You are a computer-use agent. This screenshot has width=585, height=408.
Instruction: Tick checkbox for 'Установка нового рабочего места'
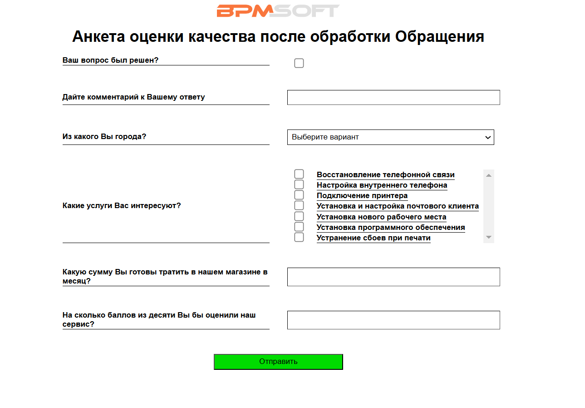(299, 216)
